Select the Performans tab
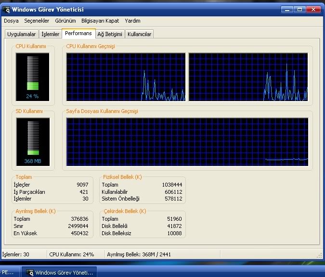Viewport: 325px width, 277px height. [x=78, y=33]
